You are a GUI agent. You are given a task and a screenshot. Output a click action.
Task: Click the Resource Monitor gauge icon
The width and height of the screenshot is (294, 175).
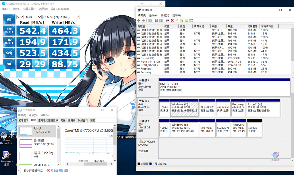click(x=48, y=170)
